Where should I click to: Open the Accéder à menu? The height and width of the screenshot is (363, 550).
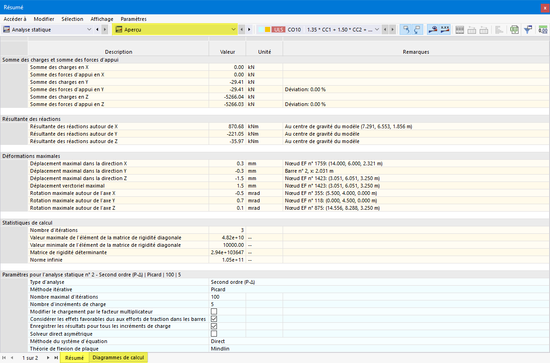point(15,19)
